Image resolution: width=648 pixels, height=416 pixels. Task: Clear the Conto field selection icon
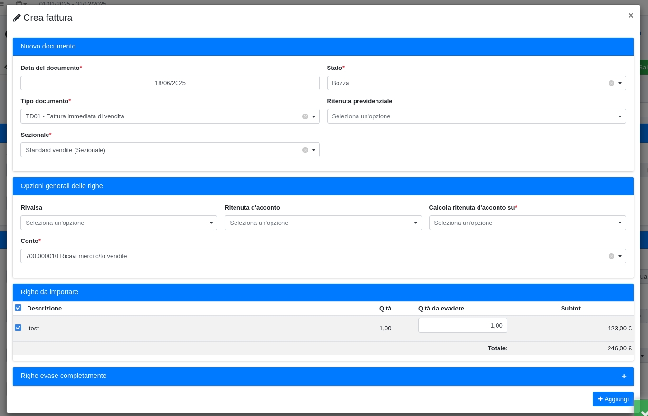coord(611,256)
